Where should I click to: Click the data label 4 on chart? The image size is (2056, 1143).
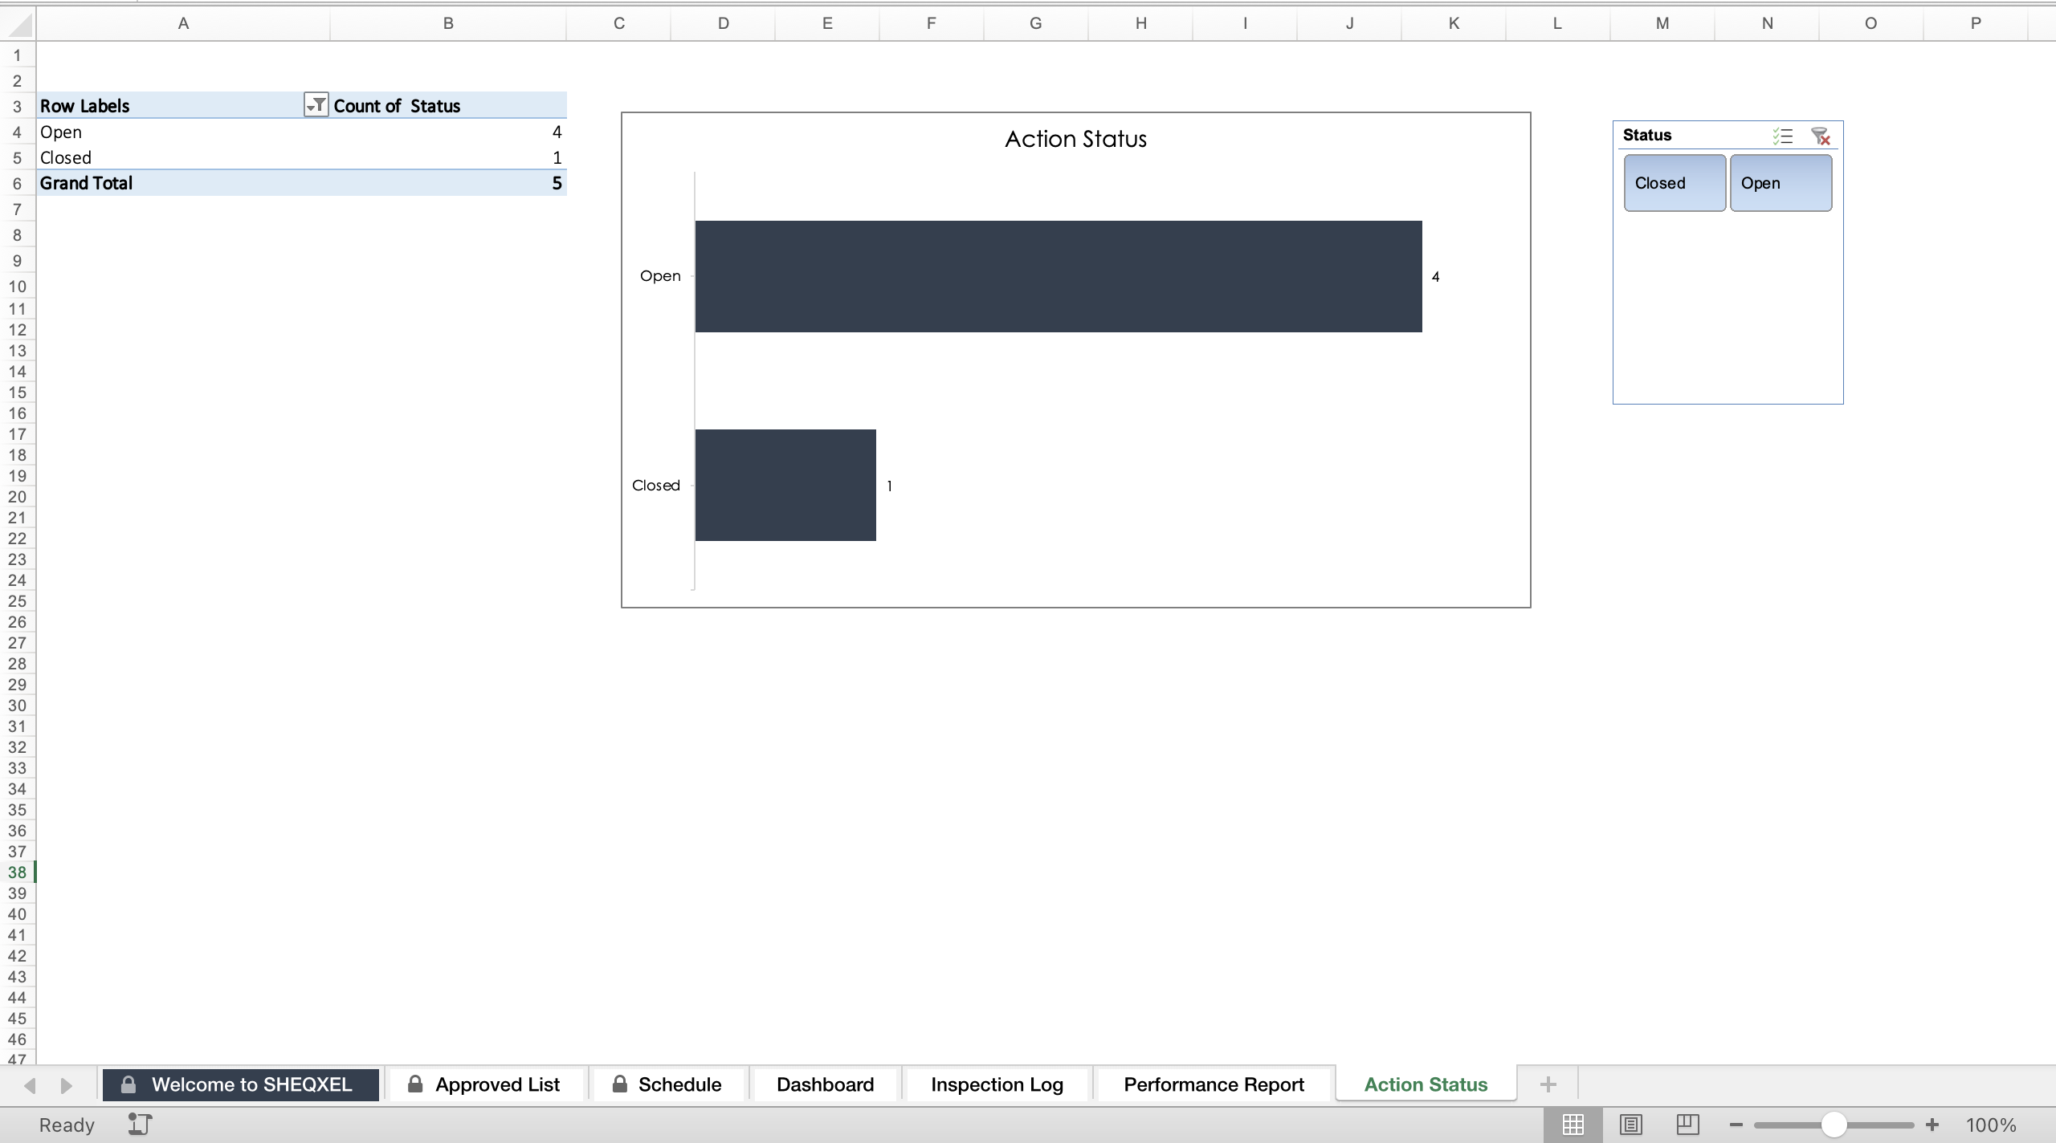point(1435,276)
